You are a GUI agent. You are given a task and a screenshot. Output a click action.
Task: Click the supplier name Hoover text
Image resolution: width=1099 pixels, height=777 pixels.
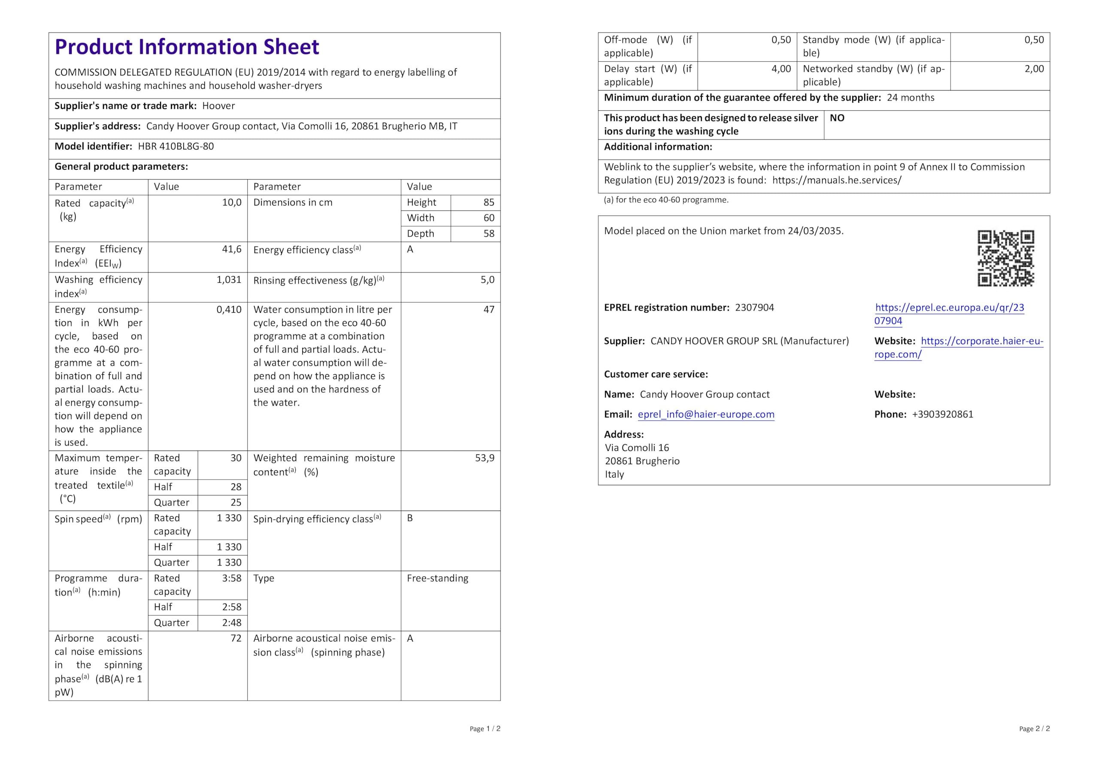(x=218, y=106)
